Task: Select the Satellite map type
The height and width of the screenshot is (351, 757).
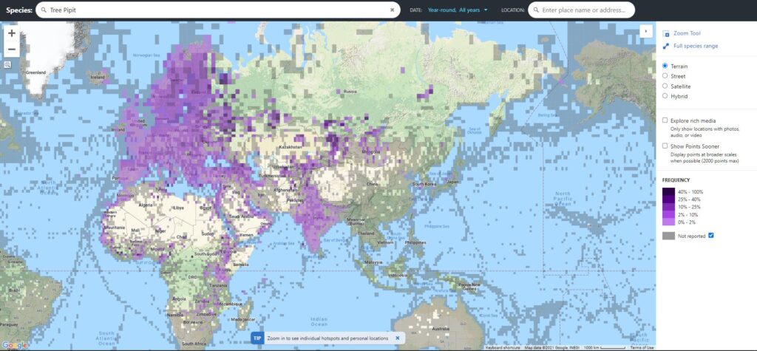Action: pos(665,86)
